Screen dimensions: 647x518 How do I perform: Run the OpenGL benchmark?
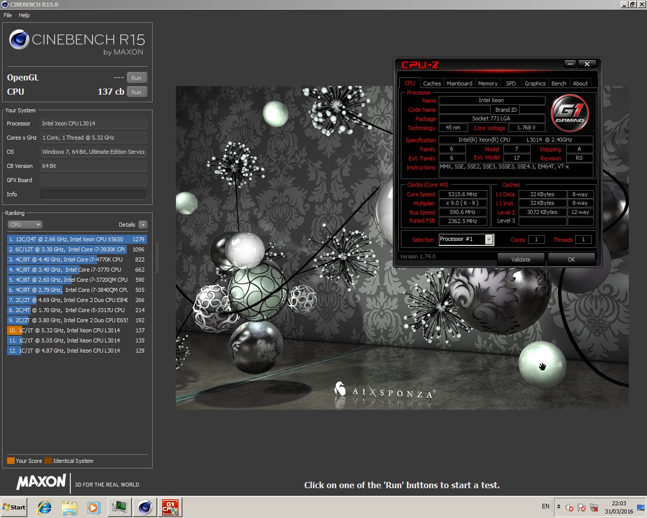click(136, 78)
